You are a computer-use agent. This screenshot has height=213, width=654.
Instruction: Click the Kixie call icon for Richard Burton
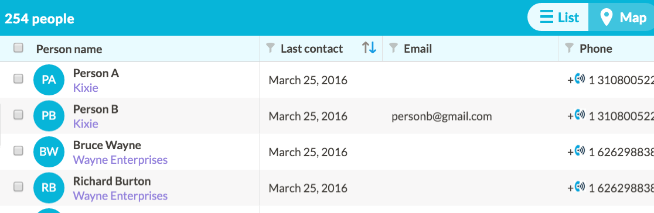[580, 186]
